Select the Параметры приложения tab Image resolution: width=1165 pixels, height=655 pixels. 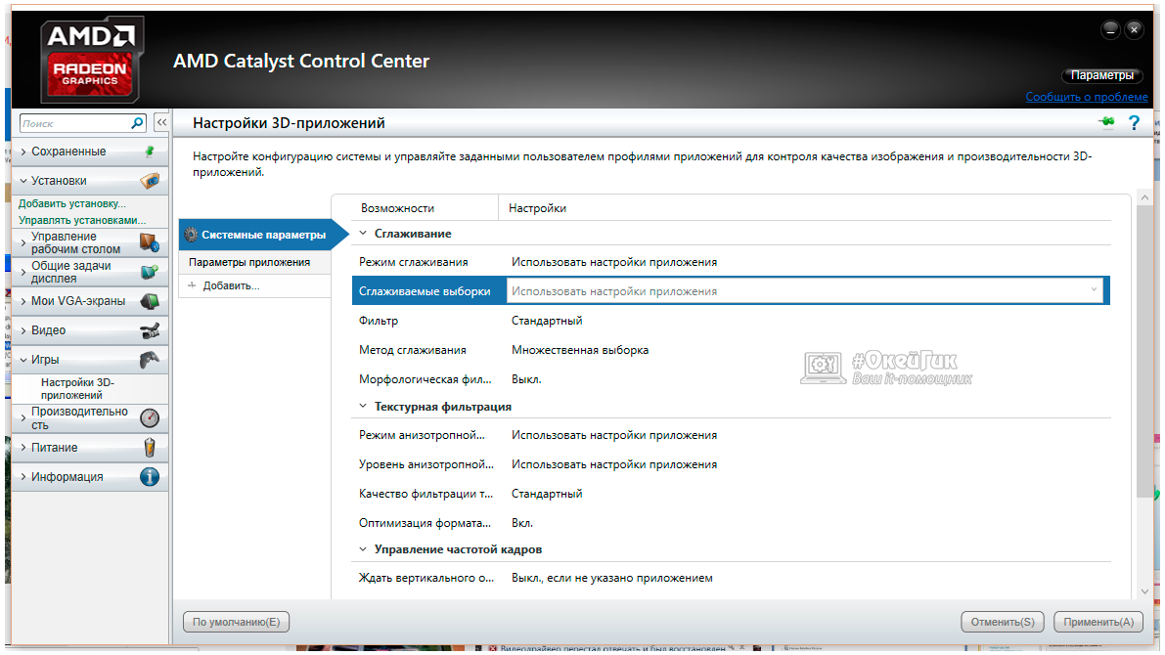[255, 262]
